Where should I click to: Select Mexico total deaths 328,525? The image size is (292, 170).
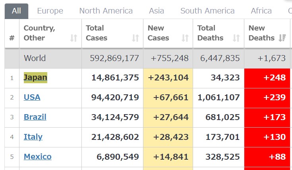click(222, 157)
